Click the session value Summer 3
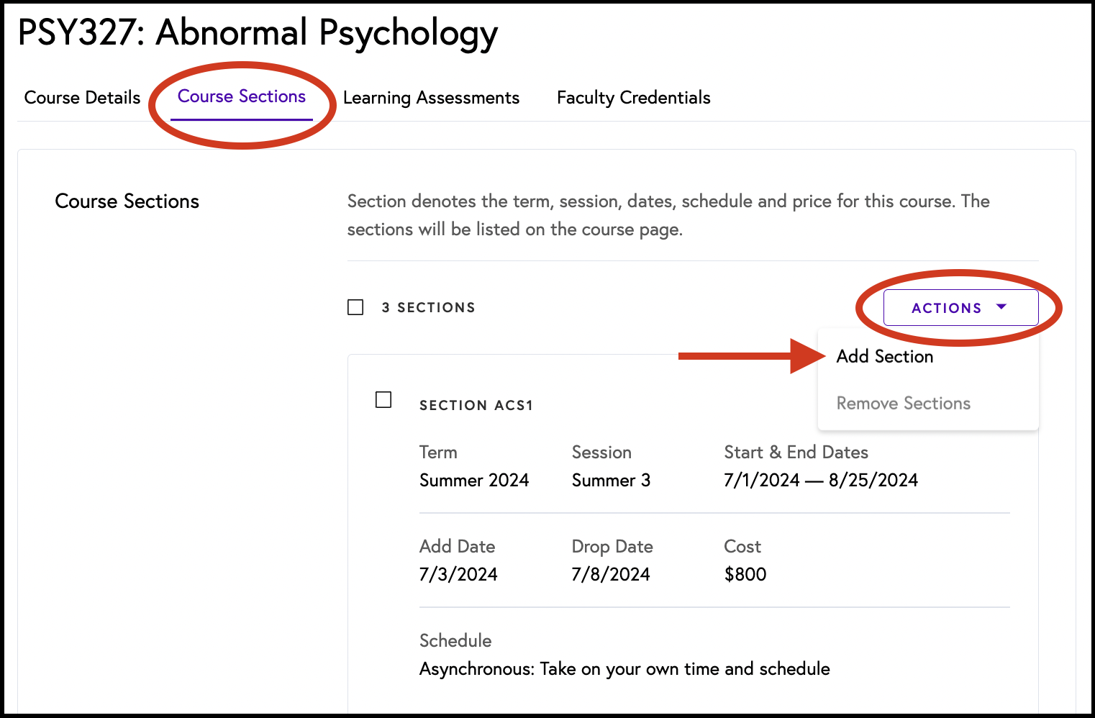 click(611, 480)
